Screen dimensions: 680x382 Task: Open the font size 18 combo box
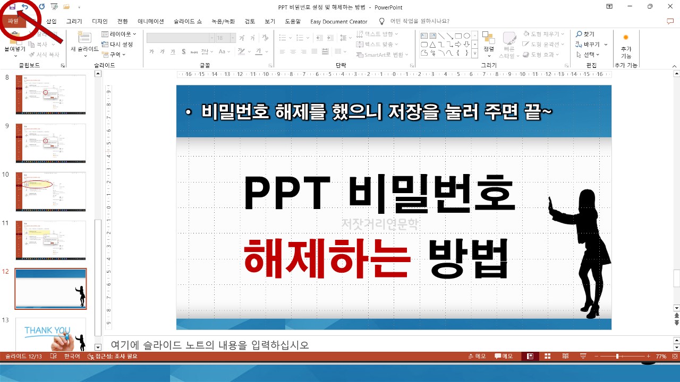tap(225, 38)
